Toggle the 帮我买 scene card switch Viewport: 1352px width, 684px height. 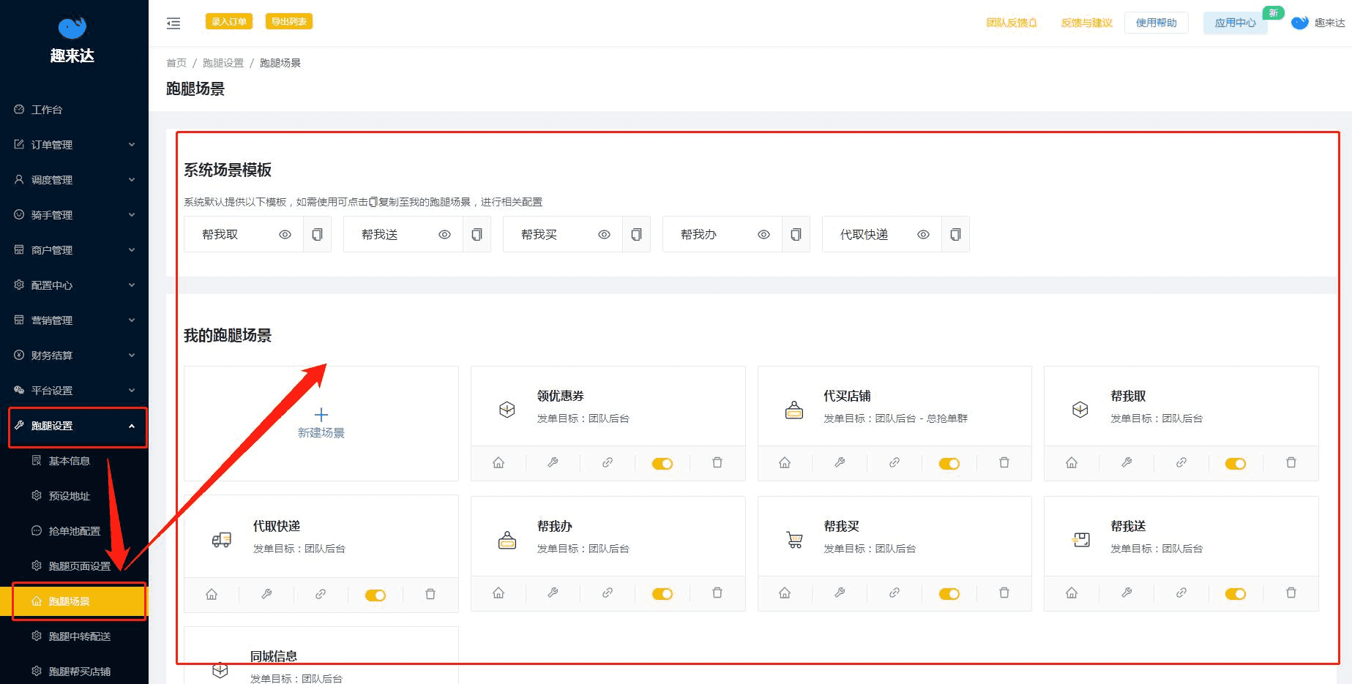click(x=949, y=593)
